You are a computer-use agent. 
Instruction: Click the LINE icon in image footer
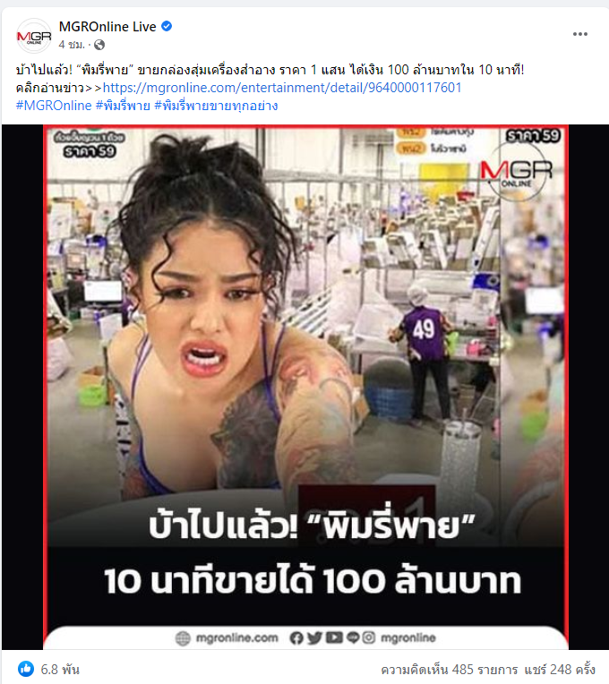point(353,637)
